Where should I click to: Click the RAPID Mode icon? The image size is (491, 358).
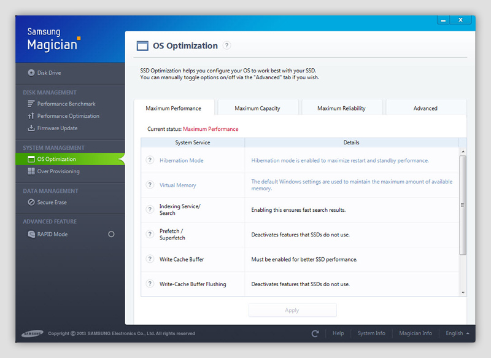pyautogui.click(x=31, y=235)
